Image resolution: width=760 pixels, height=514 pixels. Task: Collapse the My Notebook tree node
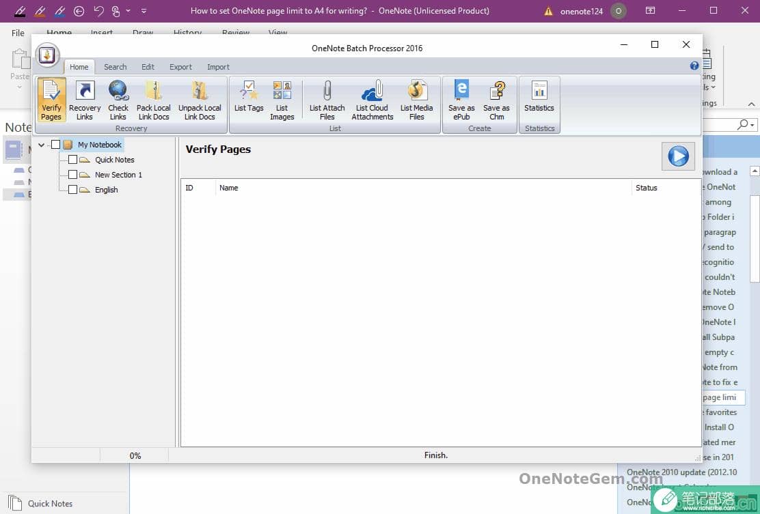click(x=42, y=145)
